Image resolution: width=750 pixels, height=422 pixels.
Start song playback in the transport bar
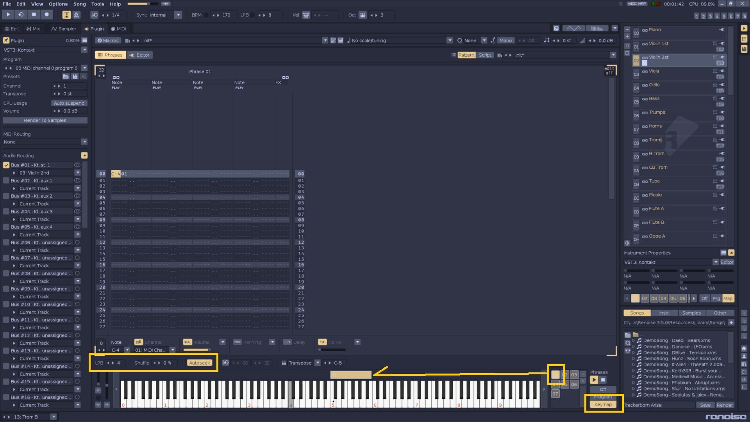pos(8,14)
